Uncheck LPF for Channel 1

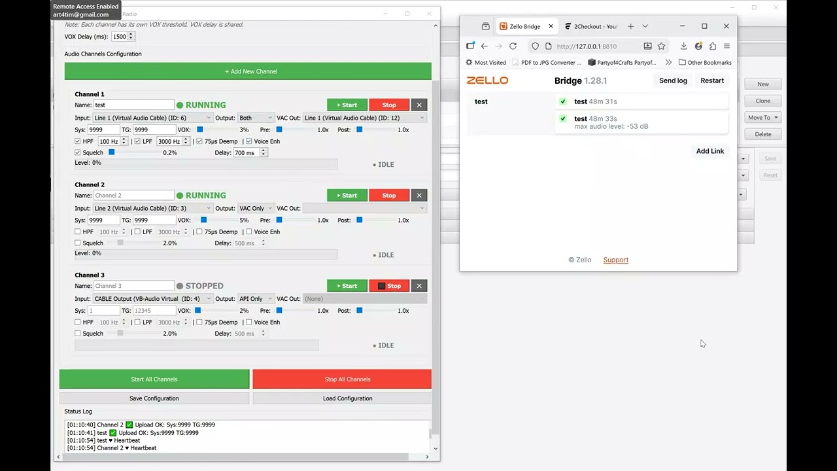137,141
